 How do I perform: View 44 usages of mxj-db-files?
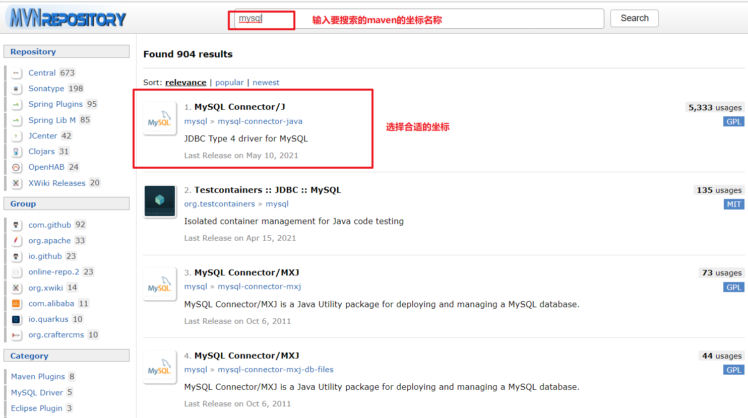pyautogui.click(x=722, y=356)
